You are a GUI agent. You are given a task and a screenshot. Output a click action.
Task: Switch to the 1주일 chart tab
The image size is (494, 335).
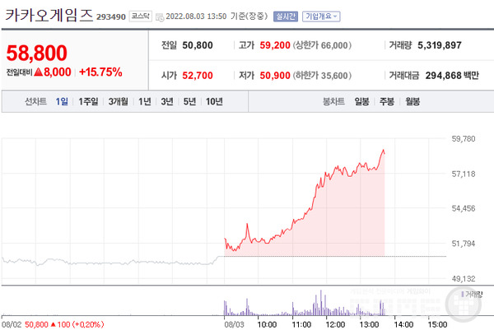88,101
